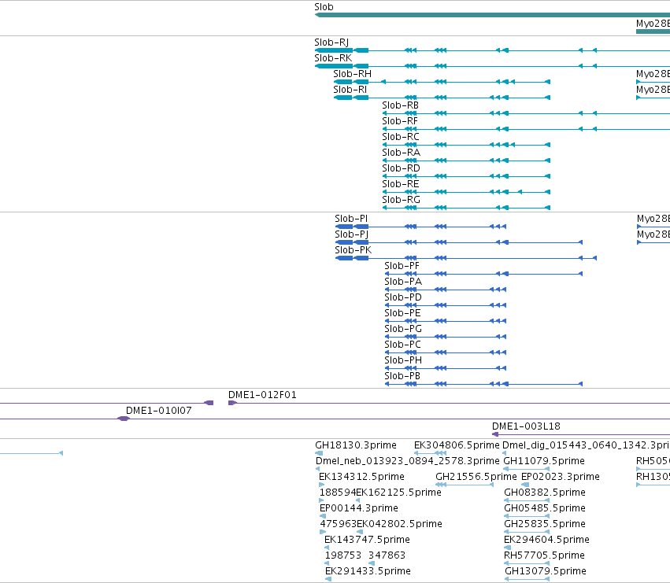Click the DME1-003L18 clone start marker

click(495, 434)
